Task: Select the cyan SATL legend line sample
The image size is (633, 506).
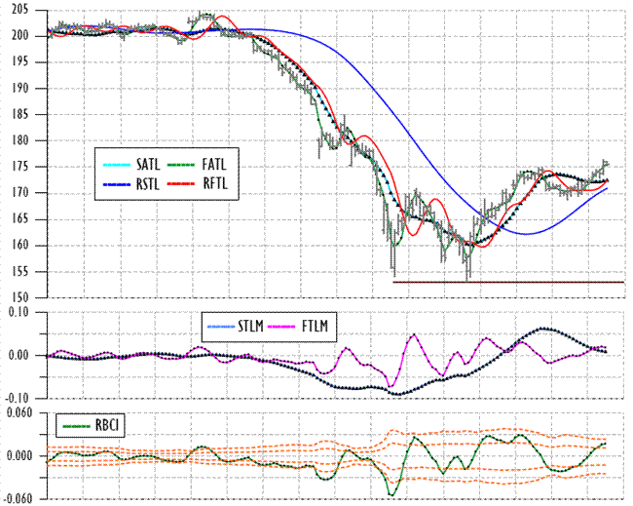Action: click(x=117, y=165)
